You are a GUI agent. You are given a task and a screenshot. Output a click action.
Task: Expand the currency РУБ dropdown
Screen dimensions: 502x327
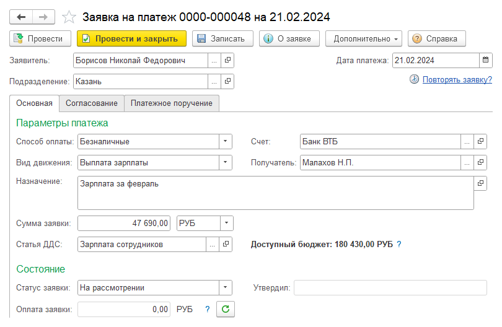click(227, 224)
